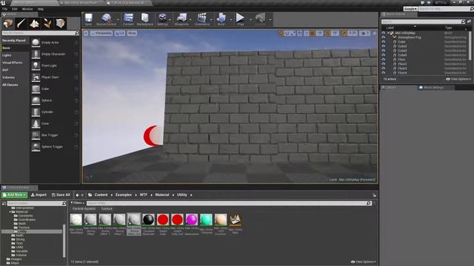Open the Lit view mode dropdown
474x266 pixels.
coord(120,33)
